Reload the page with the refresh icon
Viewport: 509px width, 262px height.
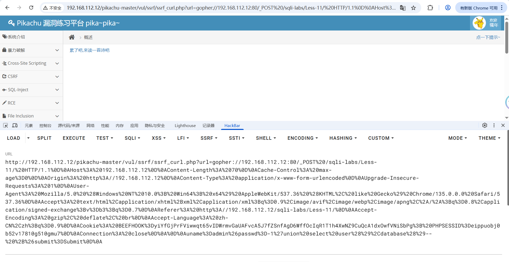pyautogui.click(x=31, y=8)
